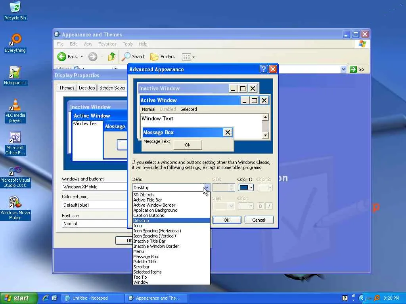Viewport: 406px width, 304px height.
Task: Switch to the Desktop tab
Action: [x=87, y=88]
